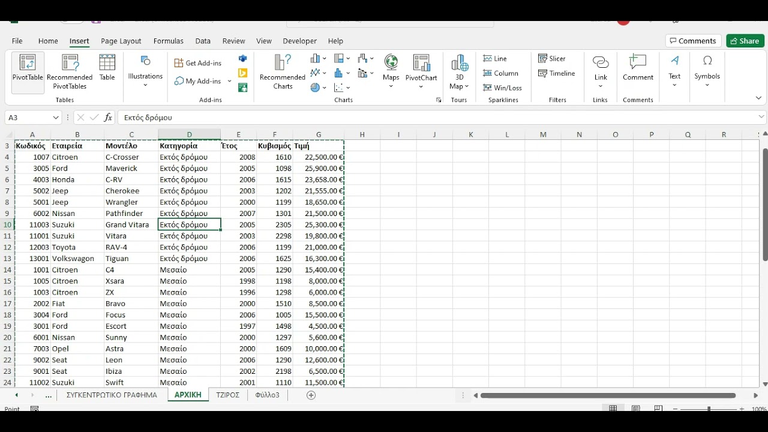Expand the My Add-ins dropdown arrow
This screenshot has width=768, height=432.
(x=228, y=81)
